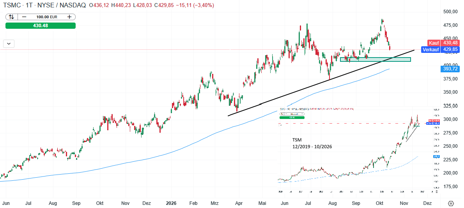
Task: Click the Apr label on time axis
Action: tap(239, 203)
